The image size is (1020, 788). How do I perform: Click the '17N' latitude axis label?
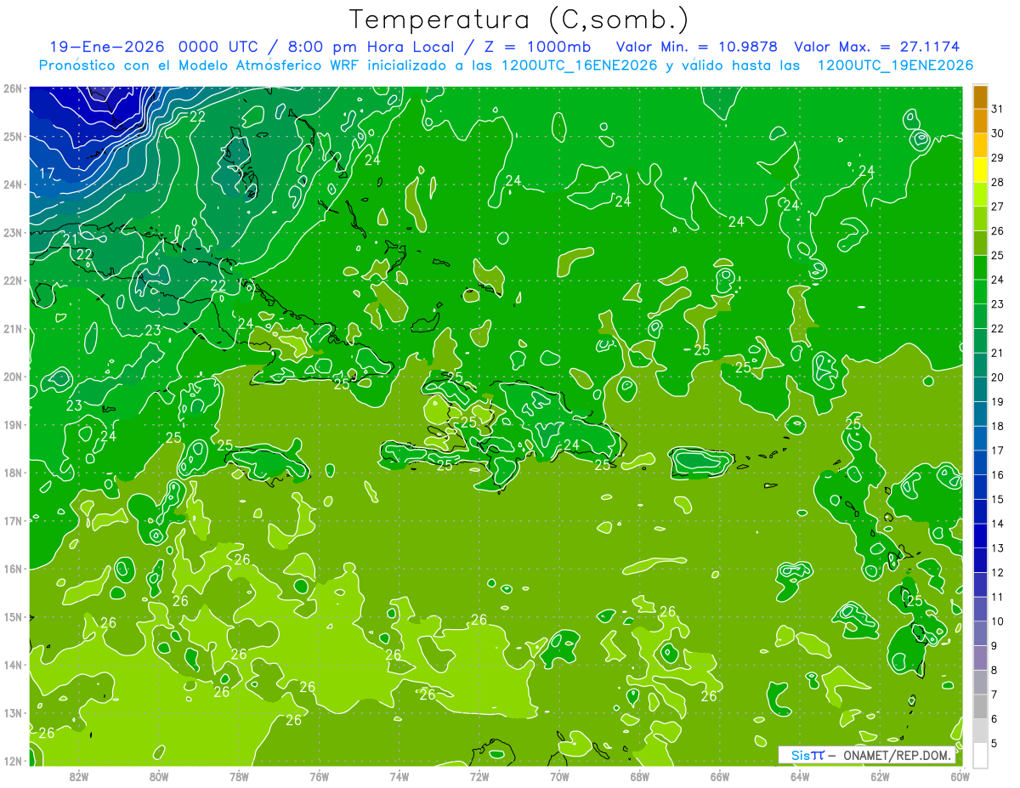point(13,520)
